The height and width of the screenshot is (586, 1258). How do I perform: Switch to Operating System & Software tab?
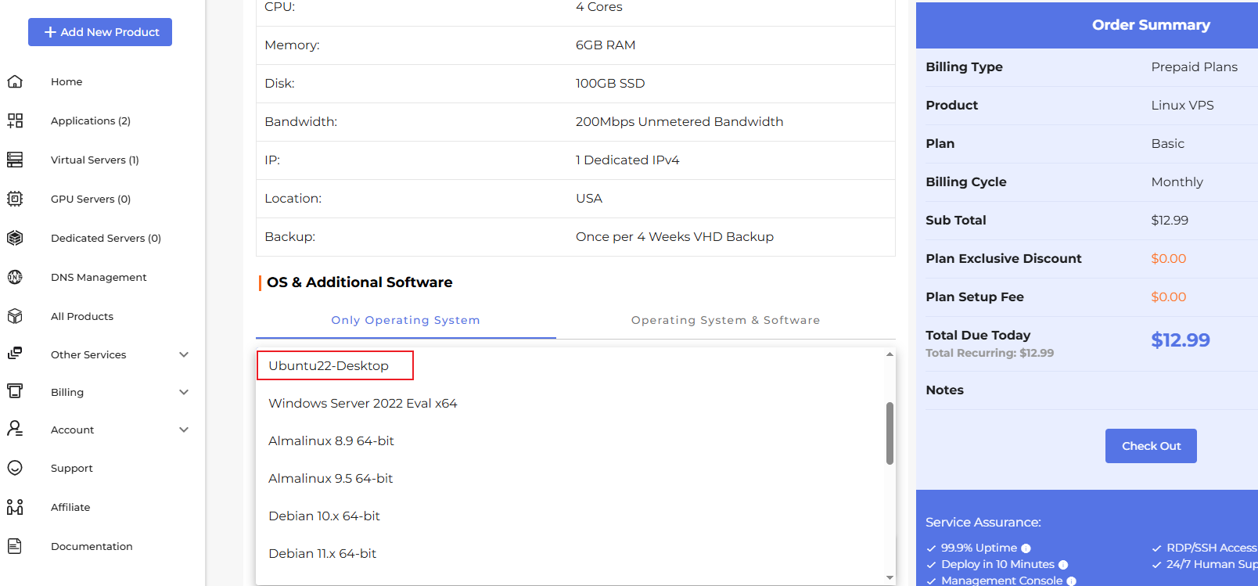725,320
